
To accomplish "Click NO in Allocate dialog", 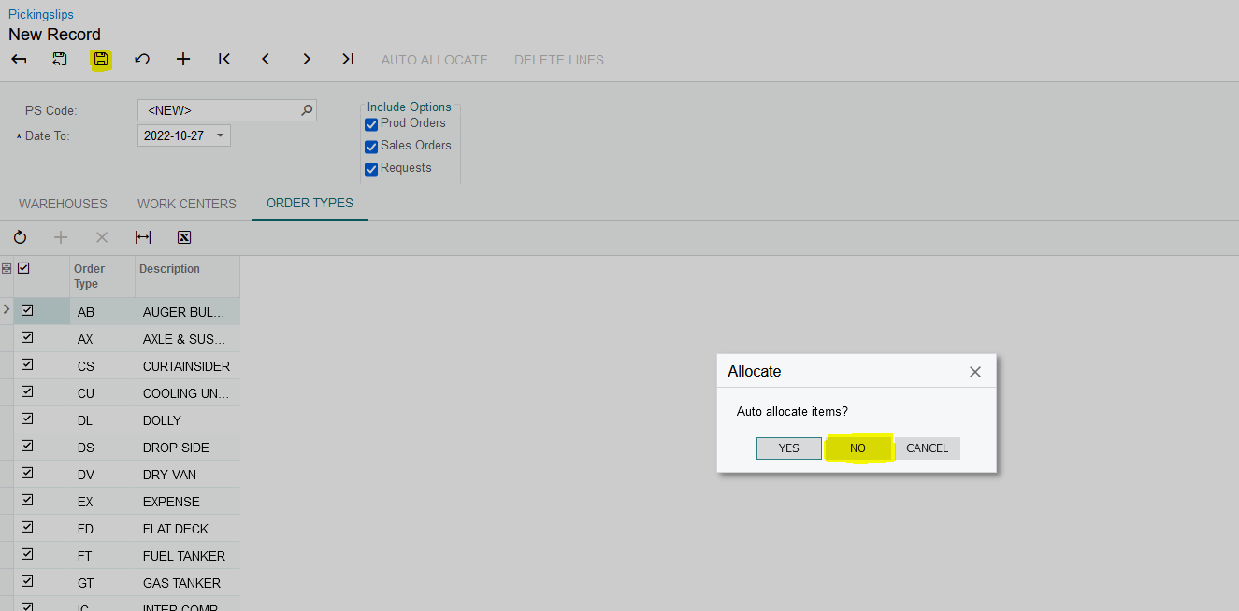I will [x=857, y=448].
